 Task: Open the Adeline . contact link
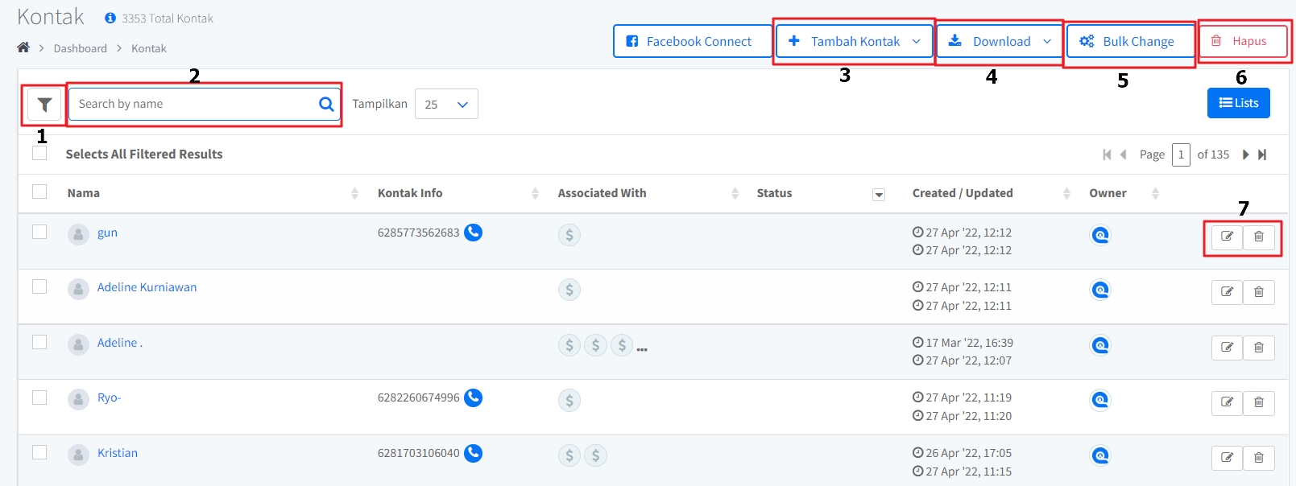click(x=120, y=343)
